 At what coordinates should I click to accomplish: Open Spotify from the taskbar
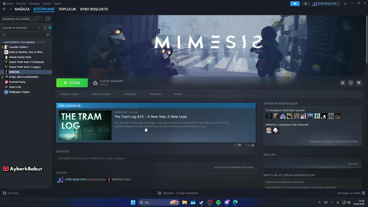click(218, 202)
